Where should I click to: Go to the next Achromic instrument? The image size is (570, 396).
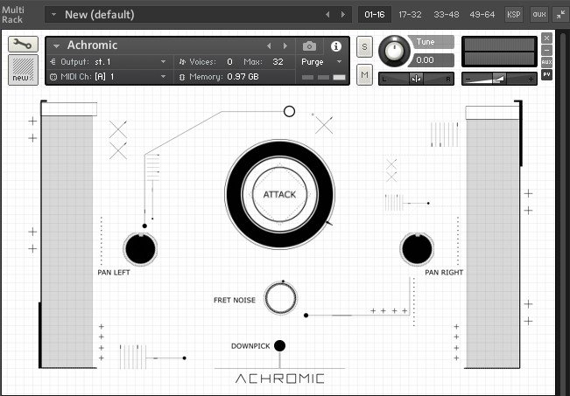(x=285, y=45)
